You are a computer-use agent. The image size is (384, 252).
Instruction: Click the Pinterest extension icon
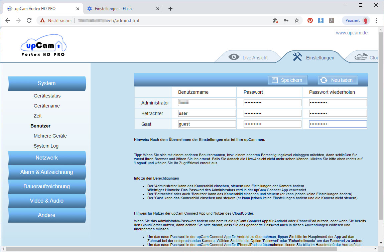point(310,21)
